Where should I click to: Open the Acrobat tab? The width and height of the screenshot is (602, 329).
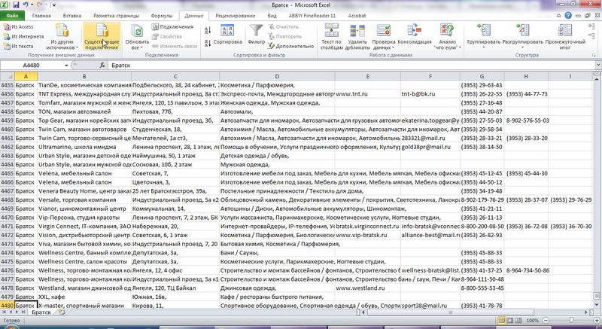coord(357,16)
